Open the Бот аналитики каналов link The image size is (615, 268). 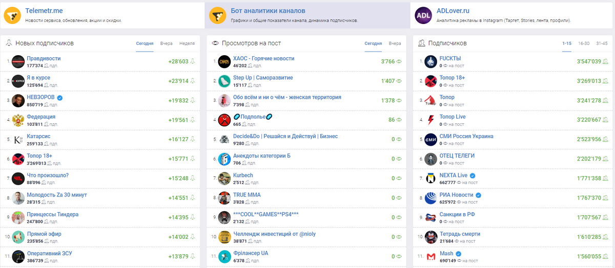[268, 11]
